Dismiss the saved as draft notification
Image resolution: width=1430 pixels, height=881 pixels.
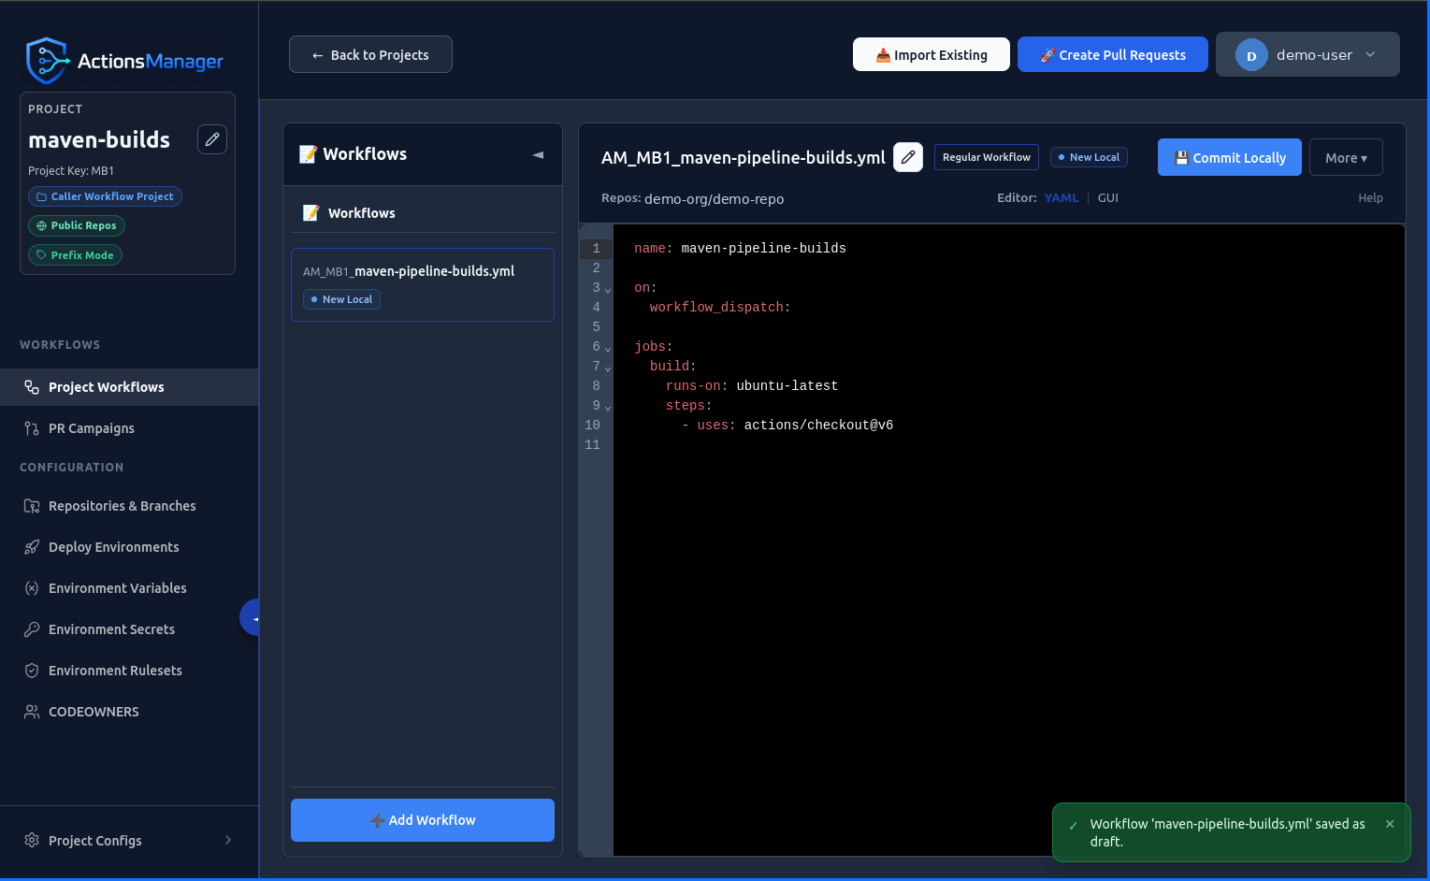coord(1390,824)
